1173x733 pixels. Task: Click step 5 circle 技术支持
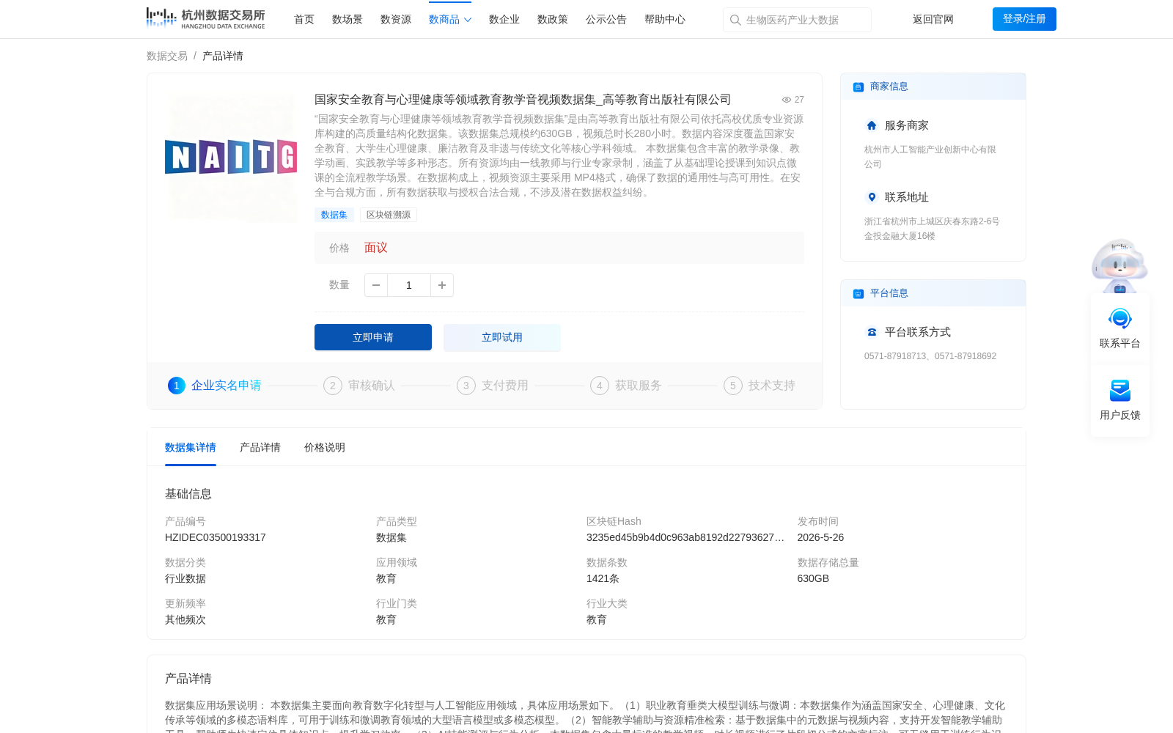pos(733,386)
